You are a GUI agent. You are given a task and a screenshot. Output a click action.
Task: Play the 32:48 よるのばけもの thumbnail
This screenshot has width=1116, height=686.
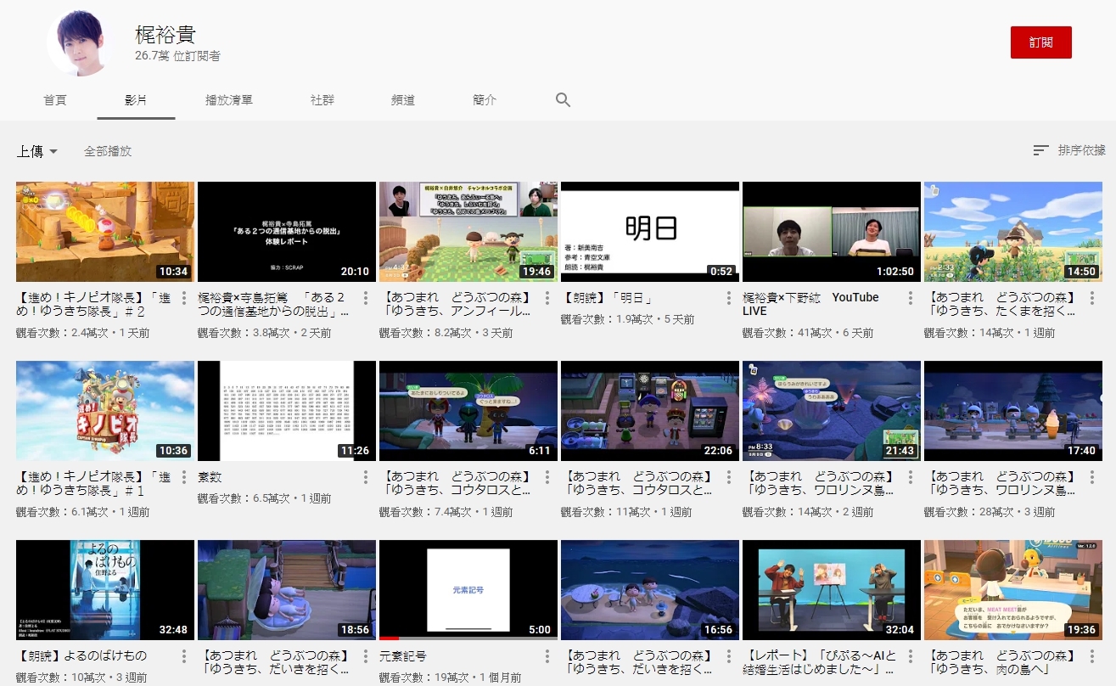tap(105, 590)
